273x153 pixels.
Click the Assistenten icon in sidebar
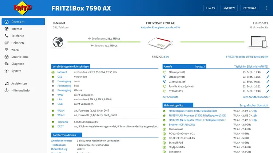7,84
